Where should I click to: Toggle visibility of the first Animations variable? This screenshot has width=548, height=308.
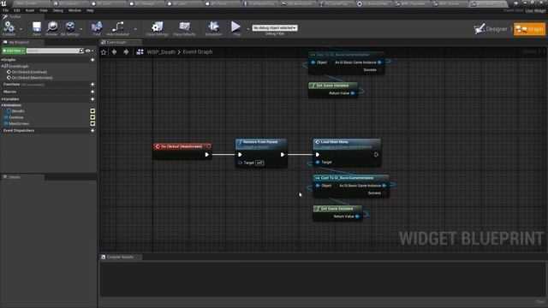[x=92, y=111]
